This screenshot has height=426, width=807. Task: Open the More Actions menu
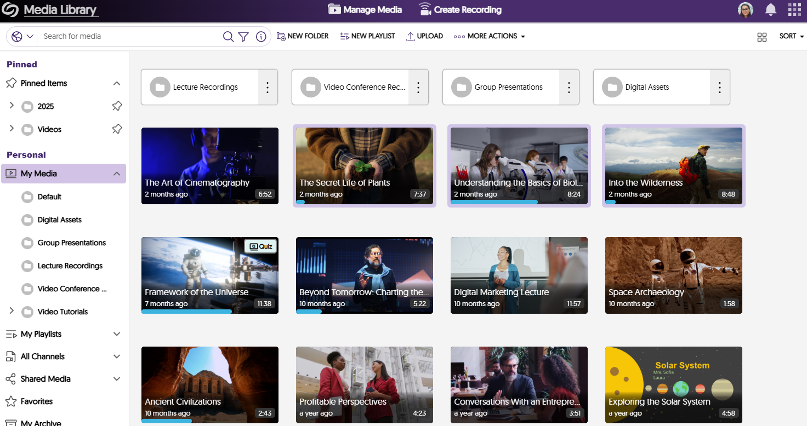[489, 36]
